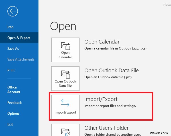Click the large 'Open' page title
The height and width of the screenshot is (136, 171).
click(63, 26)
